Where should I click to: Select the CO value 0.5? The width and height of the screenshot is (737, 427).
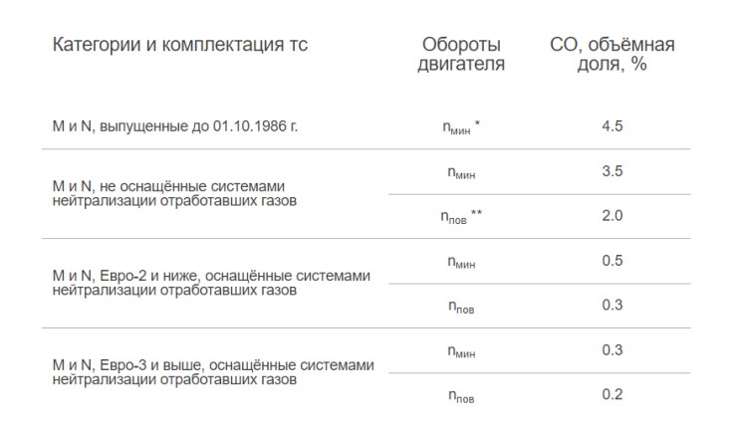coord(613,261)
